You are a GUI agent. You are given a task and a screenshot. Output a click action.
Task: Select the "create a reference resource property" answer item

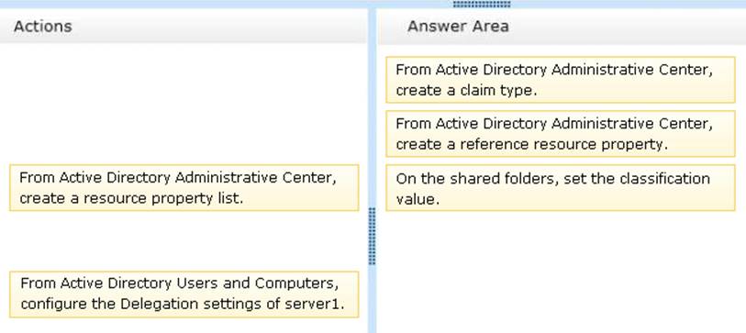tap(561, 134)
